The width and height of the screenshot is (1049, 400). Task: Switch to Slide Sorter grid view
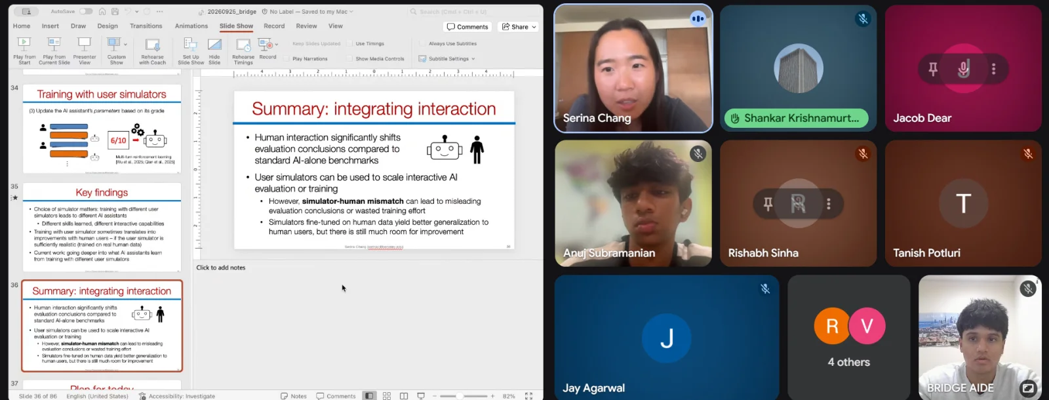pos(387,396)
